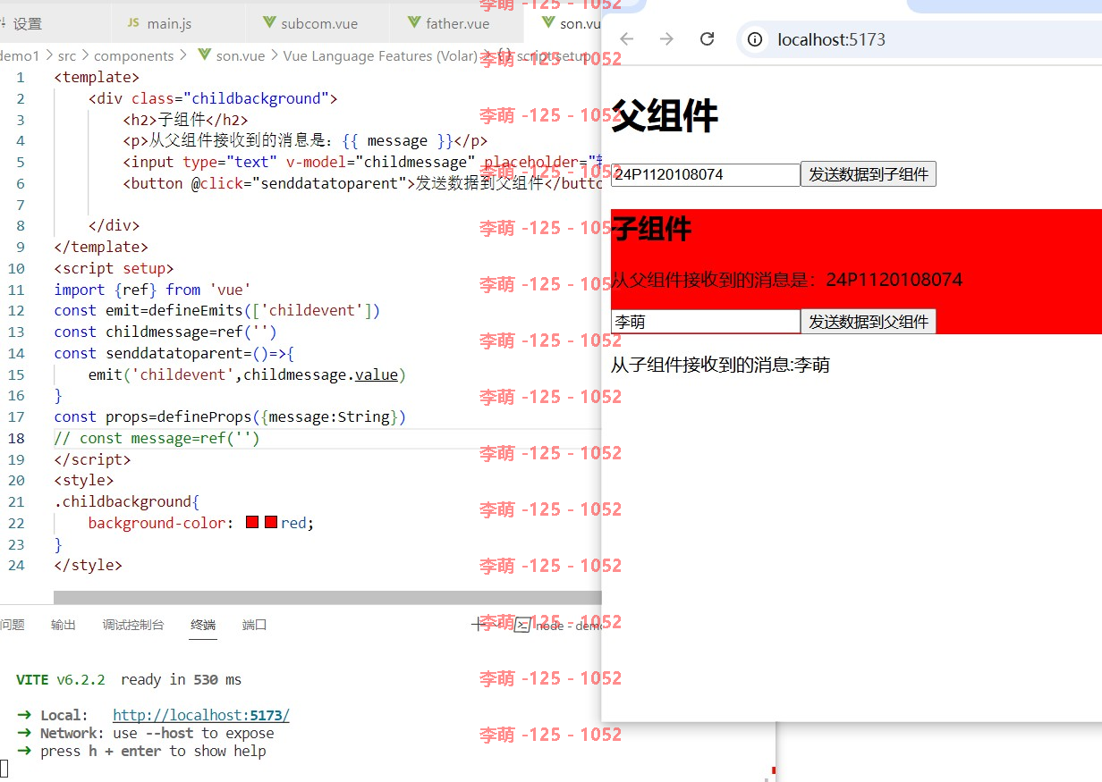Click '.childbackground{' on line 21
Viewport: 1102px width, 782px height.
coord(127,501)
